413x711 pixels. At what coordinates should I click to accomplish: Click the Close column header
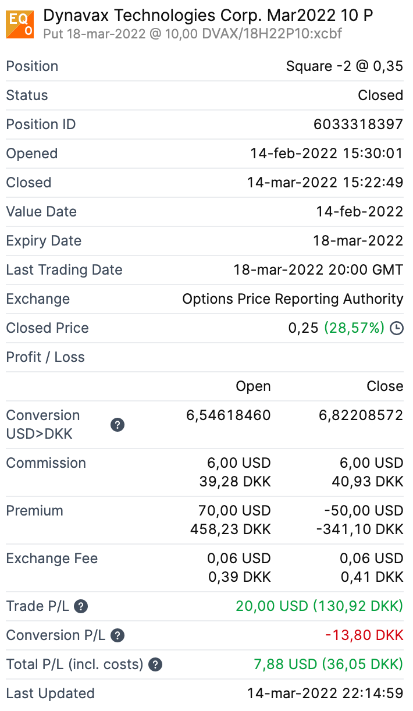pos(384,386)
